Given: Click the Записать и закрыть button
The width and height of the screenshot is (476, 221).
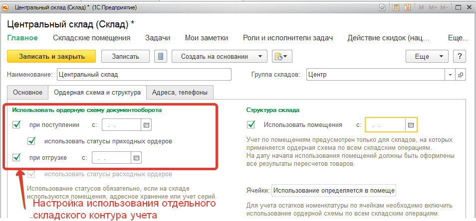Looking at the screenshot, I should [52, 56].
